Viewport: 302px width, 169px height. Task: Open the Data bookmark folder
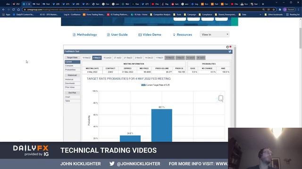(x=243, y=15)
